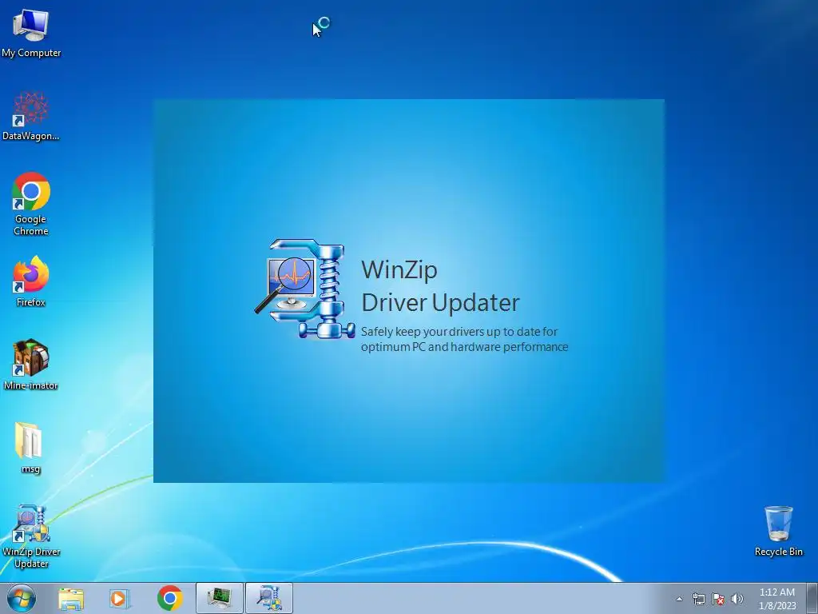Open the Action Center flag icon

point(718,599)
